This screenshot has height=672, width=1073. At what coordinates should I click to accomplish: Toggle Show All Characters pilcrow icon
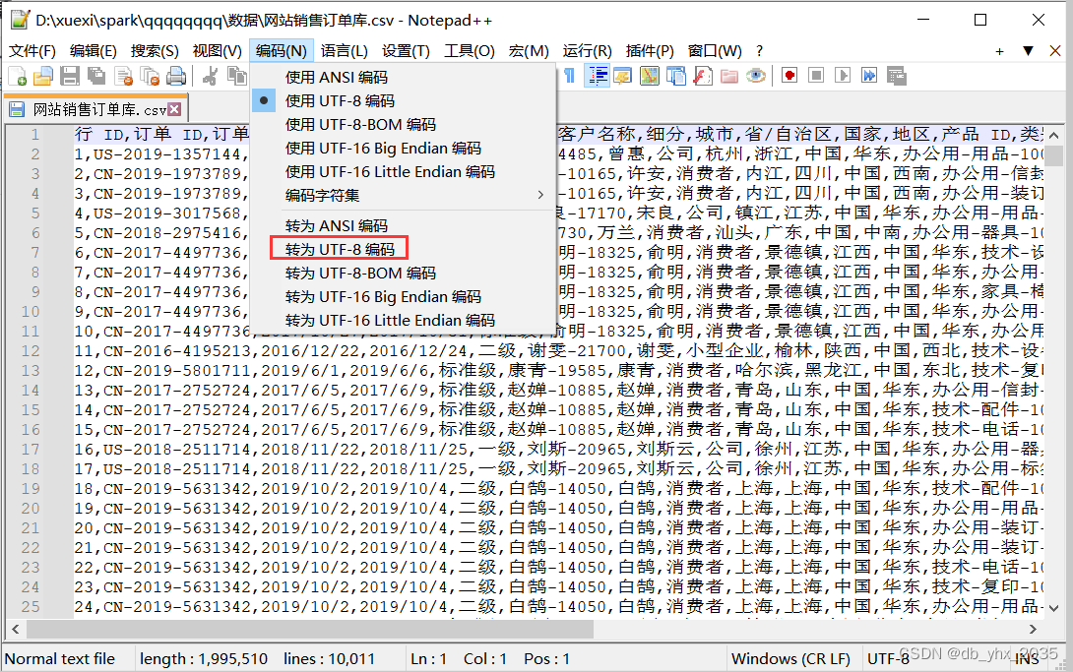pyautogui.click(x=569, y=76)
